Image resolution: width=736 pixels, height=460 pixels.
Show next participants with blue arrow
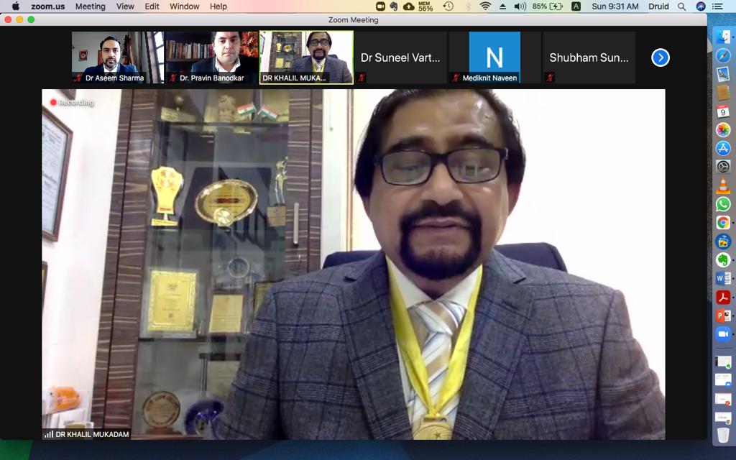point(660,57)
